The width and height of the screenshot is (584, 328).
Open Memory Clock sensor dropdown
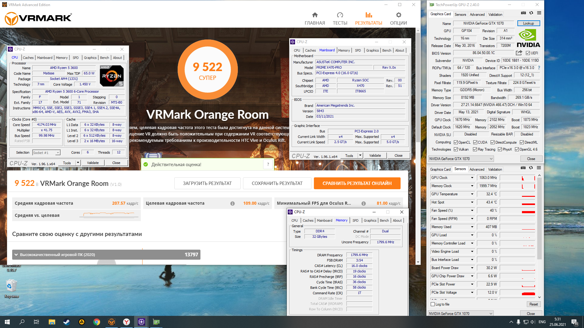pyautogui.click(x=472, y=186)
